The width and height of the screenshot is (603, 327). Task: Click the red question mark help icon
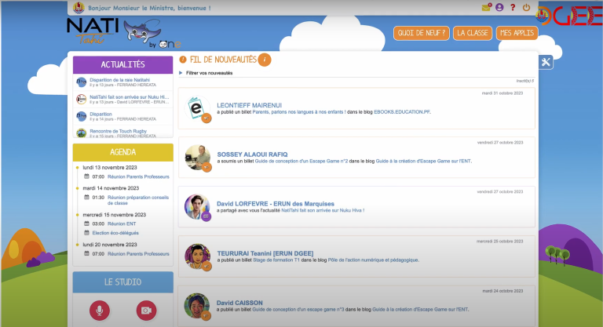[513, 8]
